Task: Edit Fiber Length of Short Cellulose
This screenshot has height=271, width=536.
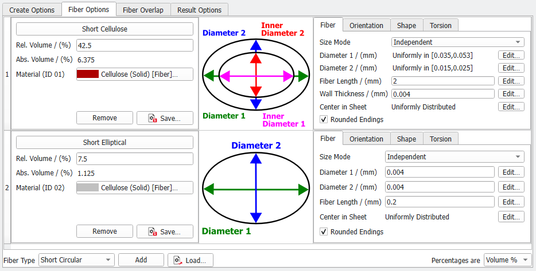Action: [x=511, y=81]
